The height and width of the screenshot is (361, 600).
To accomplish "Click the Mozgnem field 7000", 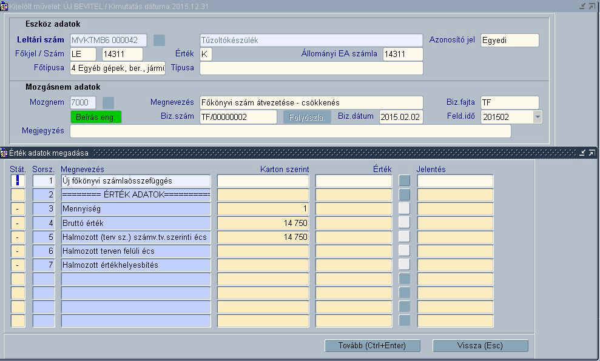I will pos(83,102).
